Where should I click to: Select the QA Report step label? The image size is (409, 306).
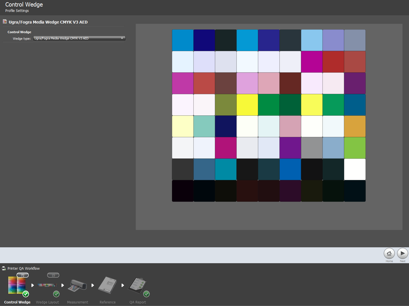138,302
